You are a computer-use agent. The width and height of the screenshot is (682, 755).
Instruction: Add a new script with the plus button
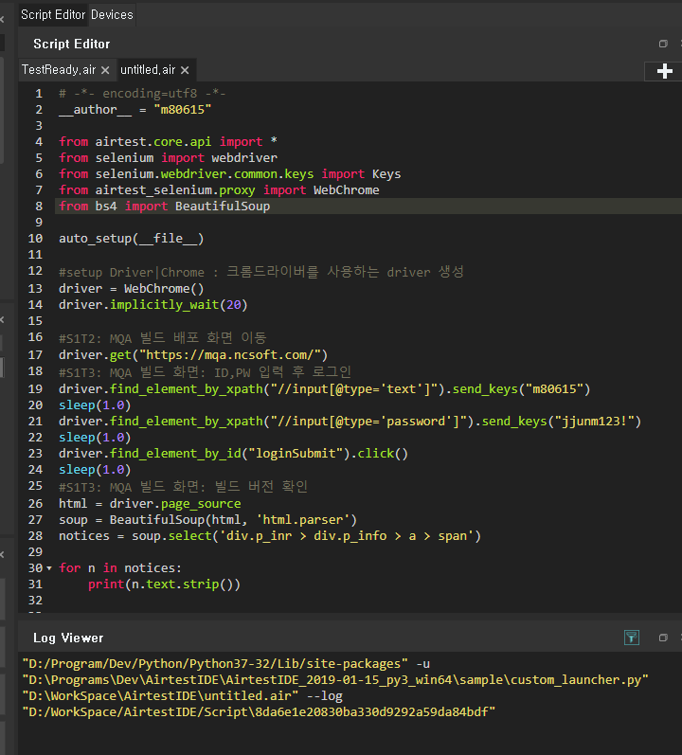tap(664, 71)
